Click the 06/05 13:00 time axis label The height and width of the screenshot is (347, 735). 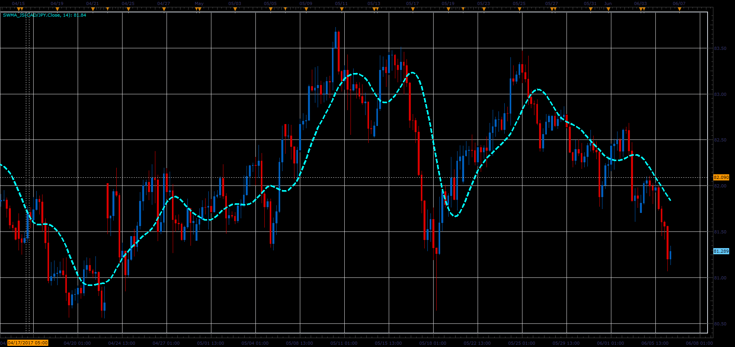[655, 343]
